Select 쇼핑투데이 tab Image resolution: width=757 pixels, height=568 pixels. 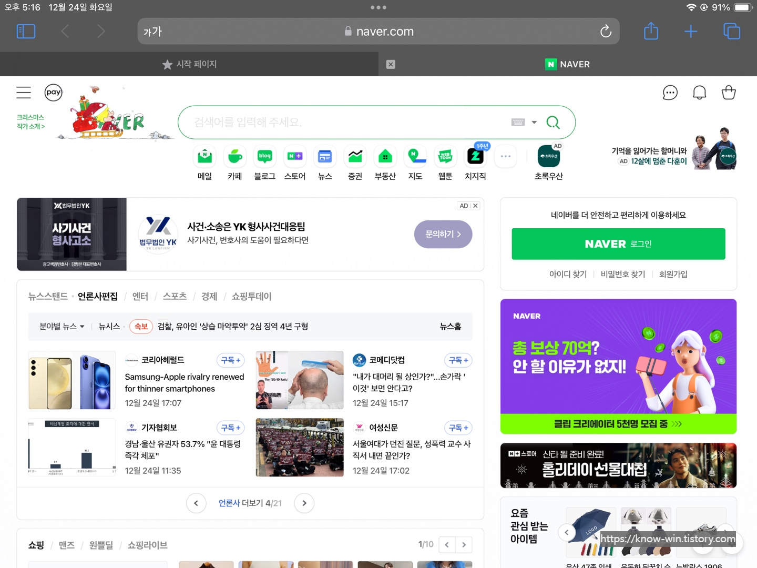click(x=252, y=297)
